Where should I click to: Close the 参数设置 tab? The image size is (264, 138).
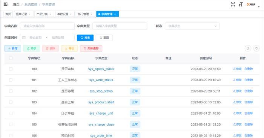coord(71,14)
